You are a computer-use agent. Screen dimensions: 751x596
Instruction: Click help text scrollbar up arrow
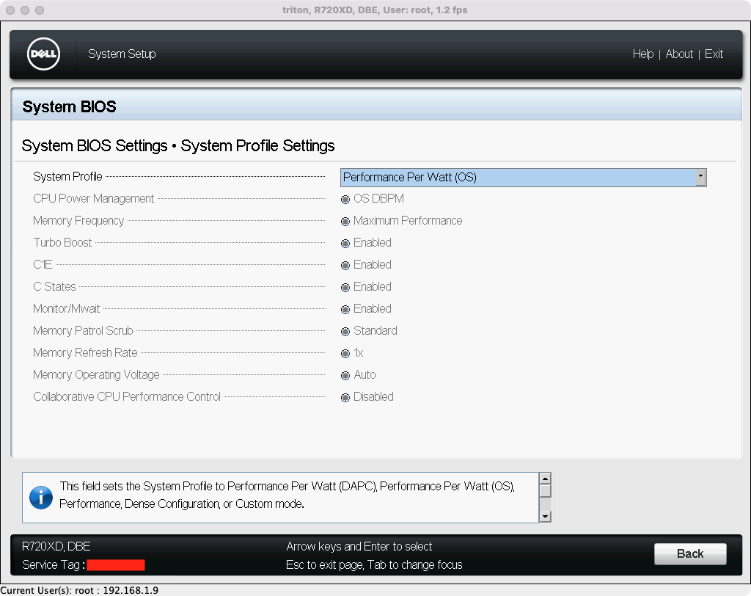pyautogui.click(x=545, y=479)
